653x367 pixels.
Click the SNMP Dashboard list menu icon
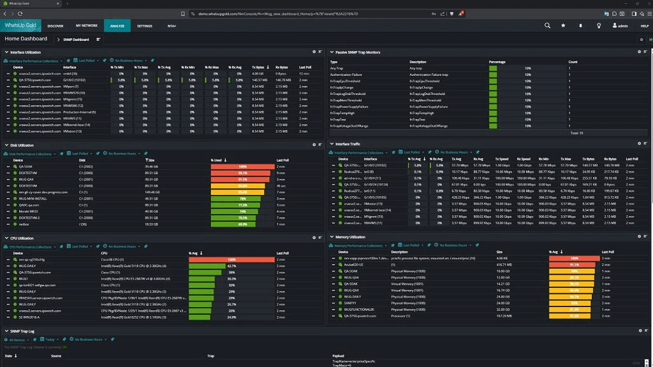[x=99, y=40]
